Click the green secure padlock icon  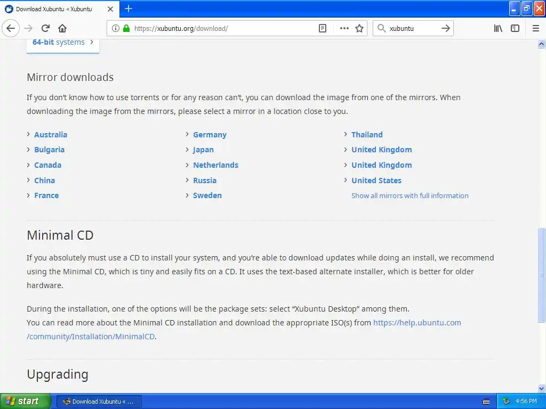(126, 28)
